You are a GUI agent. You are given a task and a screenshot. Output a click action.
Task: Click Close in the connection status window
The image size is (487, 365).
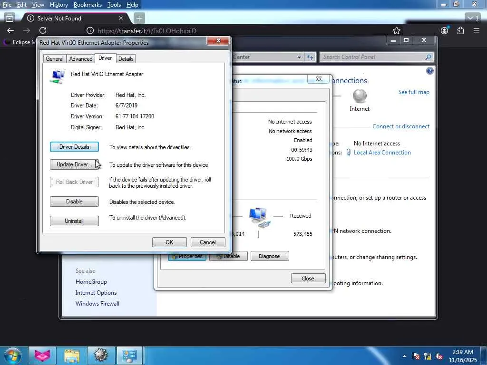pos(308,279)
